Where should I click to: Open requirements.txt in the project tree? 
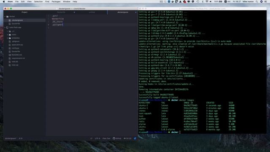[x=18, y=58]
